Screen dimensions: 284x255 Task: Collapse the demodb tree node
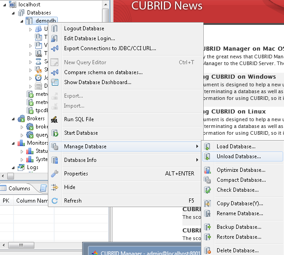click(x=22, y=21)
